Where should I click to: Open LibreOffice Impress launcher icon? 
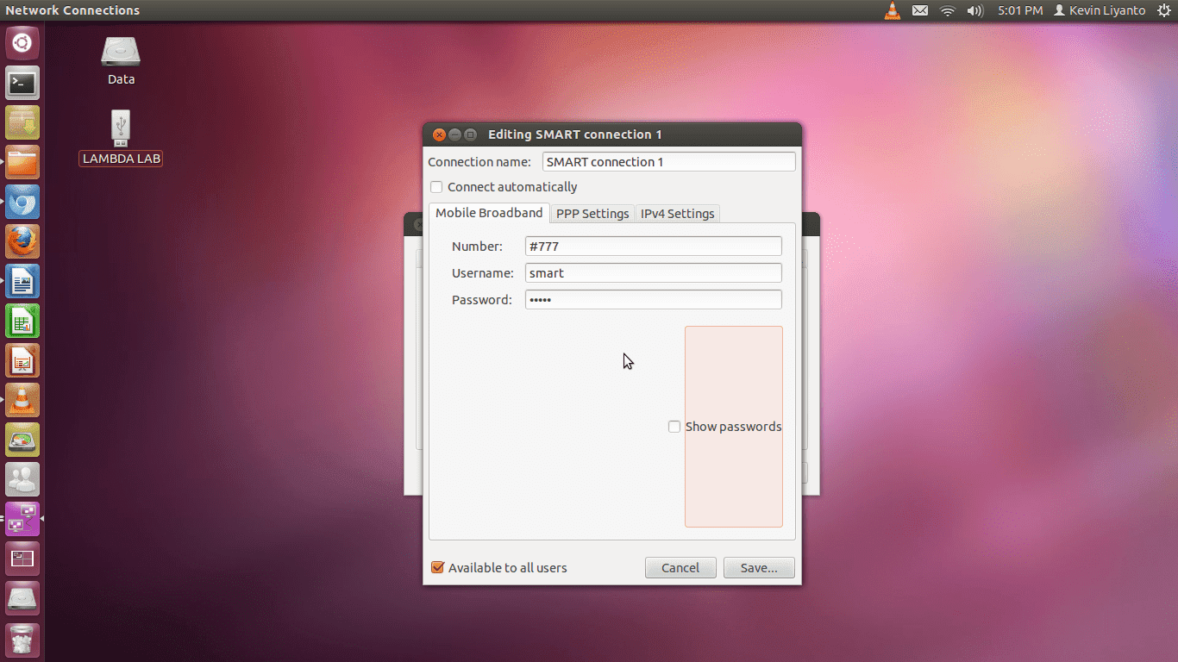point(22,360)
